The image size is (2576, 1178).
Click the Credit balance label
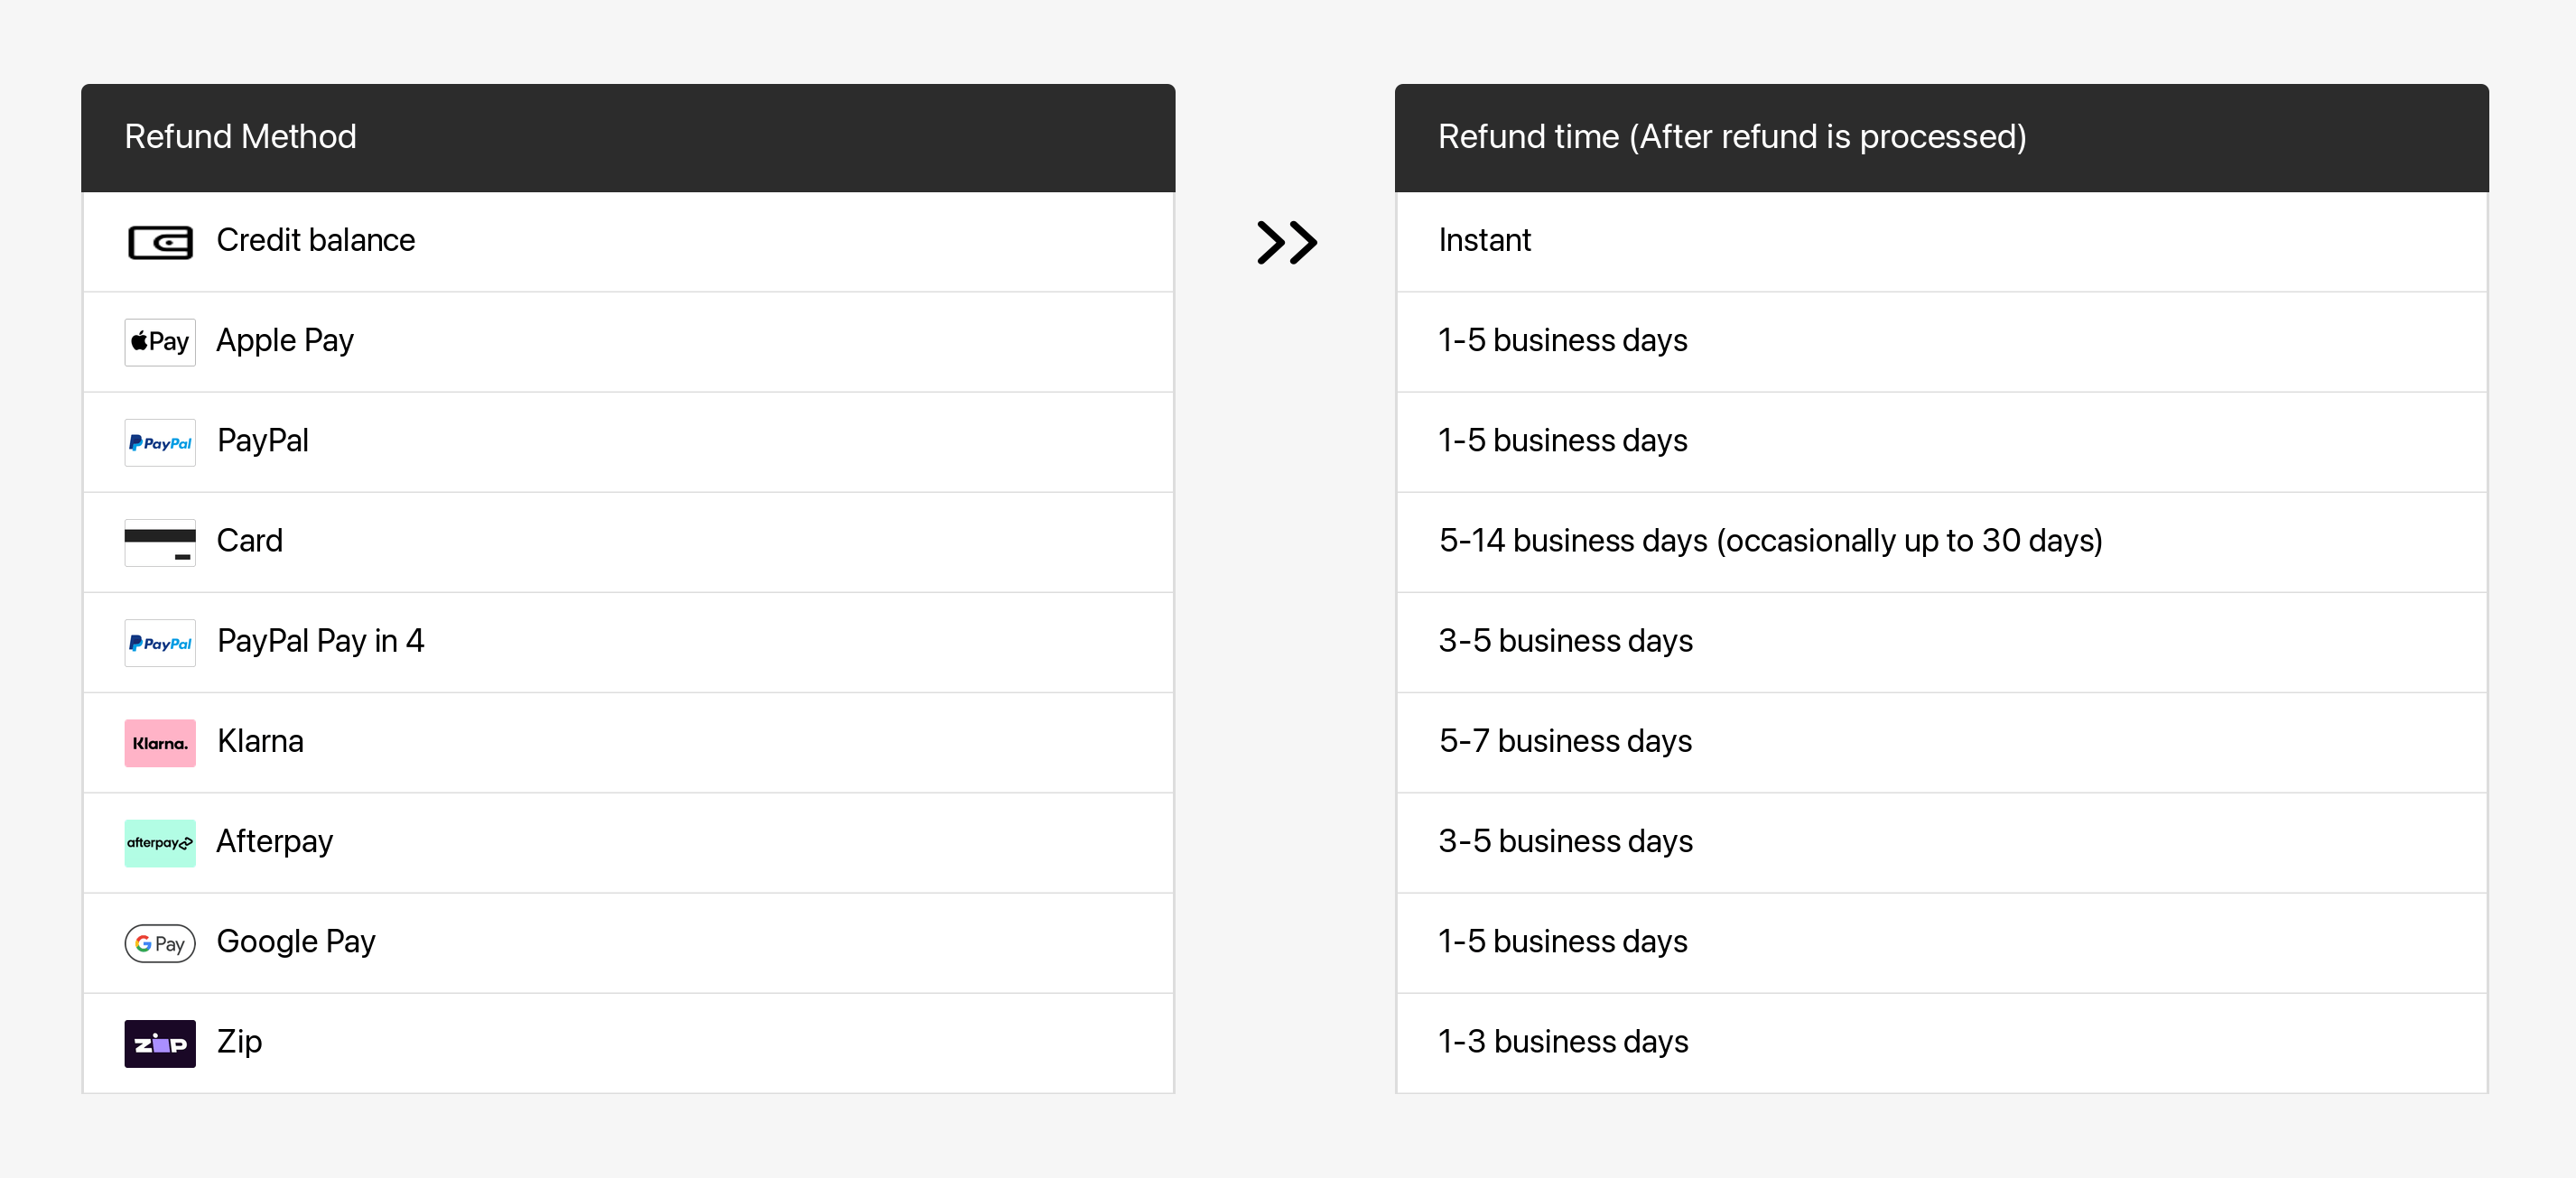coord(315,240)
